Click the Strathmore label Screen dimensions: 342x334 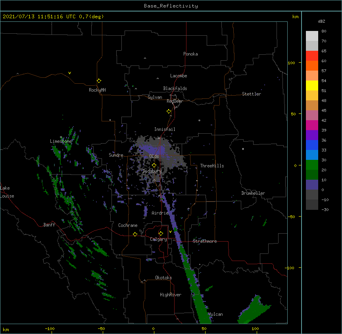click(x=205, y=241)
